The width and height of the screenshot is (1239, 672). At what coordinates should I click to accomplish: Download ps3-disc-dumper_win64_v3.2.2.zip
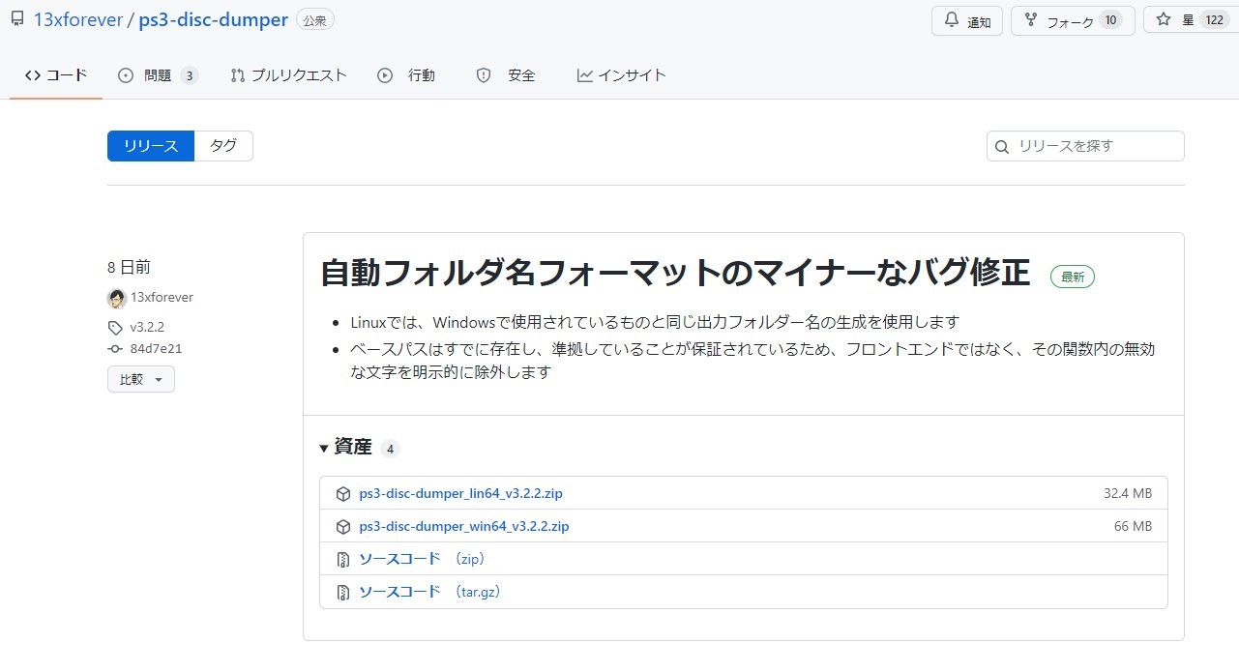[463, 526]
